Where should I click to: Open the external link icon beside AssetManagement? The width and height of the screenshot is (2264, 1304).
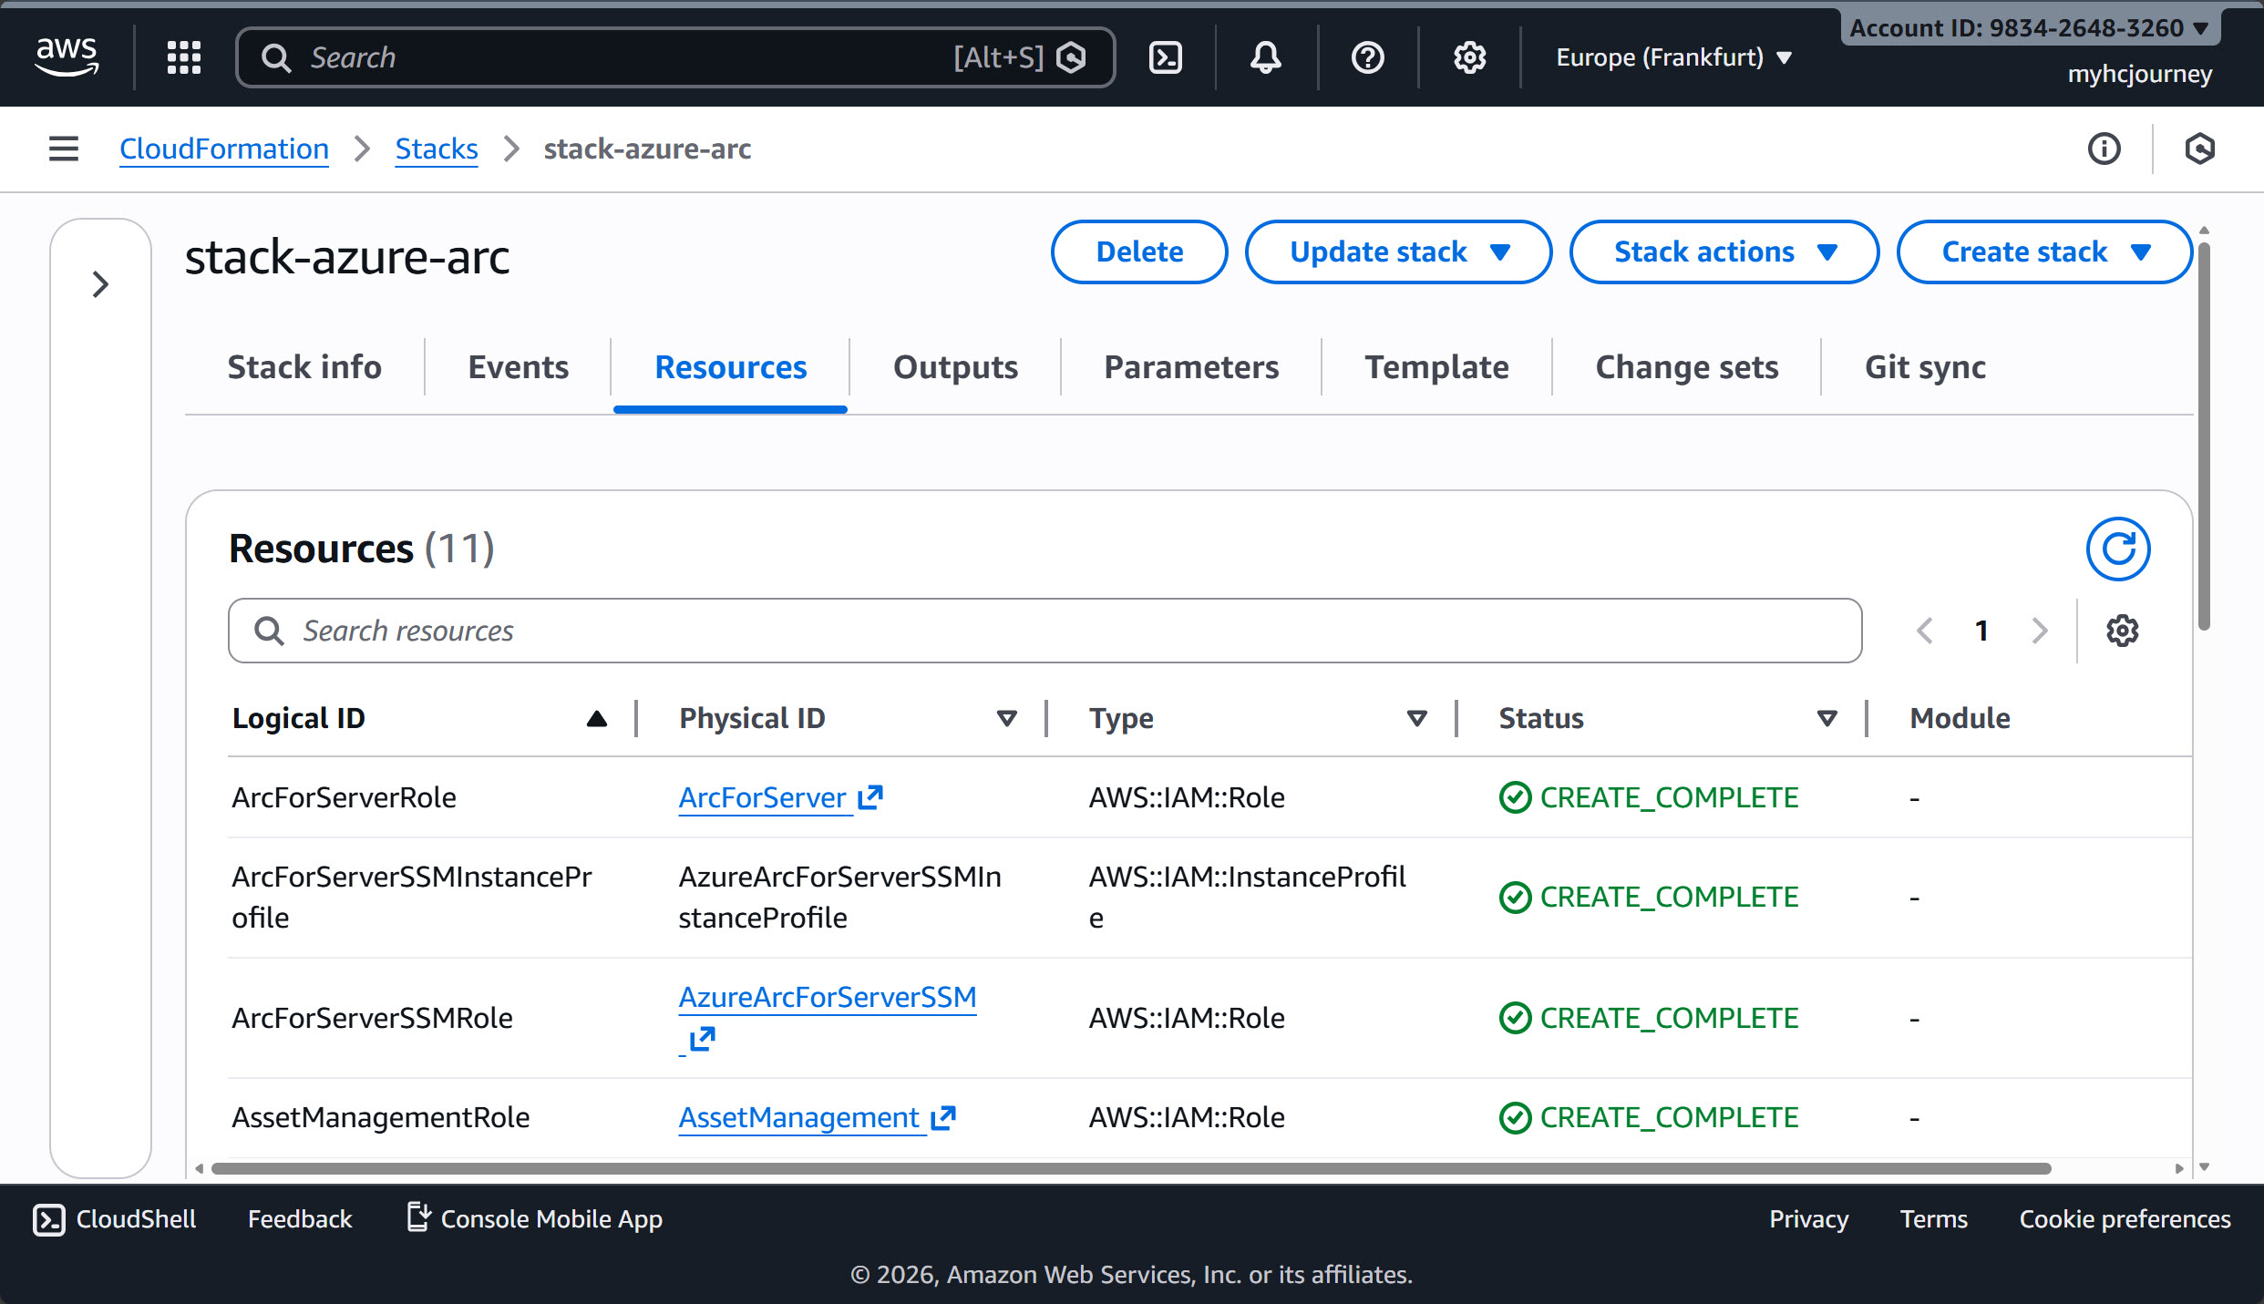click(x=943, y=1117)
